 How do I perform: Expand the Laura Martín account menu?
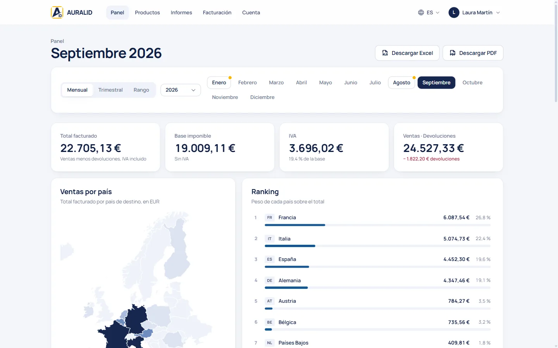click(474, 12)
